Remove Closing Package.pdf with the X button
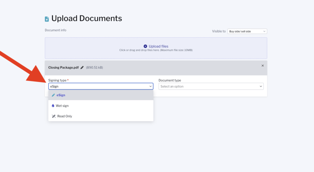Image resolution: width=314 pixels, height=172 pixels. pyautogui.click(x=262, y=65)
